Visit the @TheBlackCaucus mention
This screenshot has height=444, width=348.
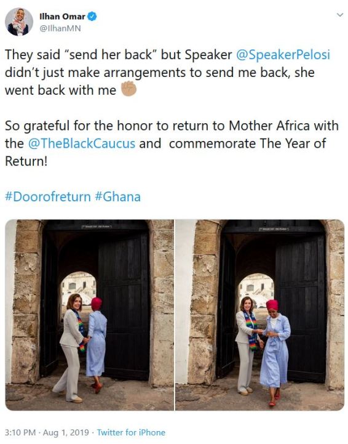coord(82,143)
